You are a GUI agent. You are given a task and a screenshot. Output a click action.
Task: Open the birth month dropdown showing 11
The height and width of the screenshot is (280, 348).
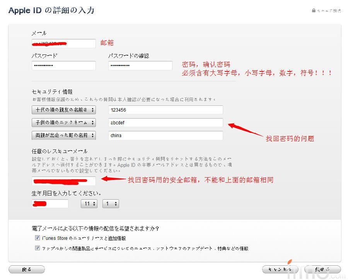(x=89, y=204)
